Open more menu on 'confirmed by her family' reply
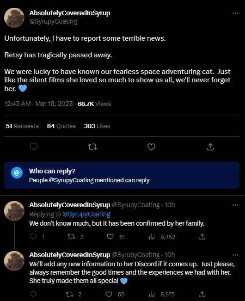The height and width of the screenshot is (301, 245). [235, 205]
